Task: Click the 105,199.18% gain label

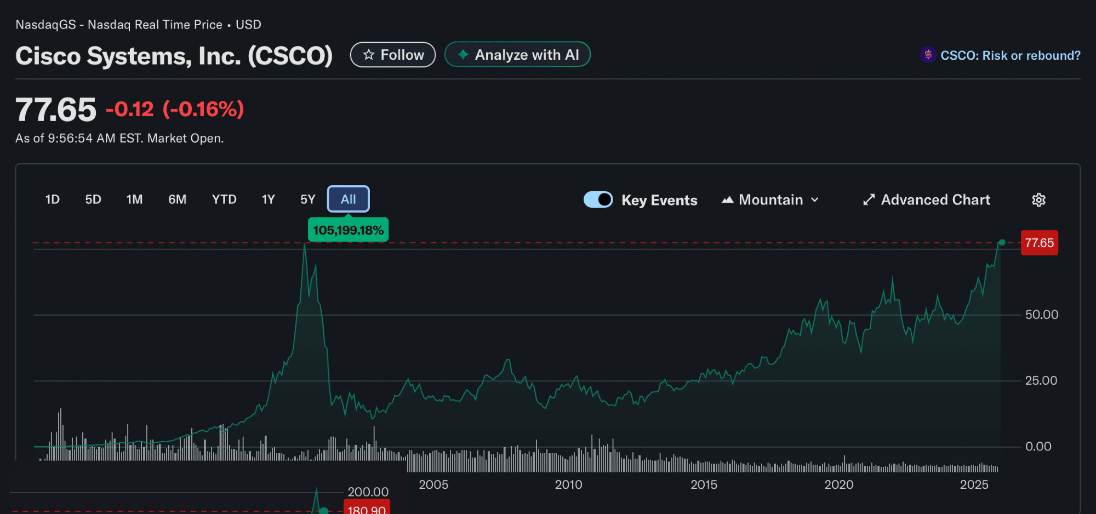Action: click(349, 230)
